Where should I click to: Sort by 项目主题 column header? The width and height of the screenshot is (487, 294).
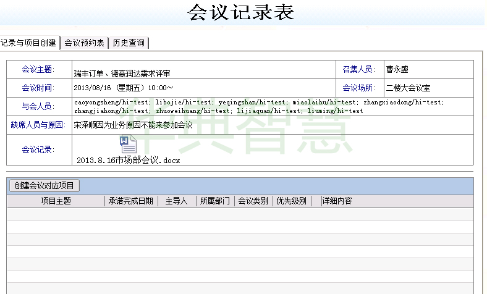[x=56, y=201]
